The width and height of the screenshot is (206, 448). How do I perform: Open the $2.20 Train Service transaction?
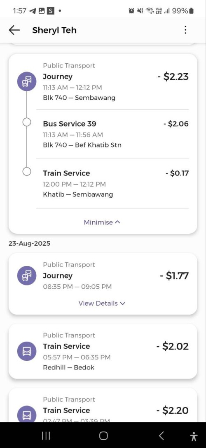(x=103, y=405)
